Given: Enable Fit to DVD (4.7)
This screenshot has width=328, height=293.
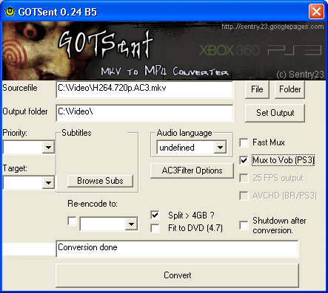Looking at the screenshot, I should 155,228.
